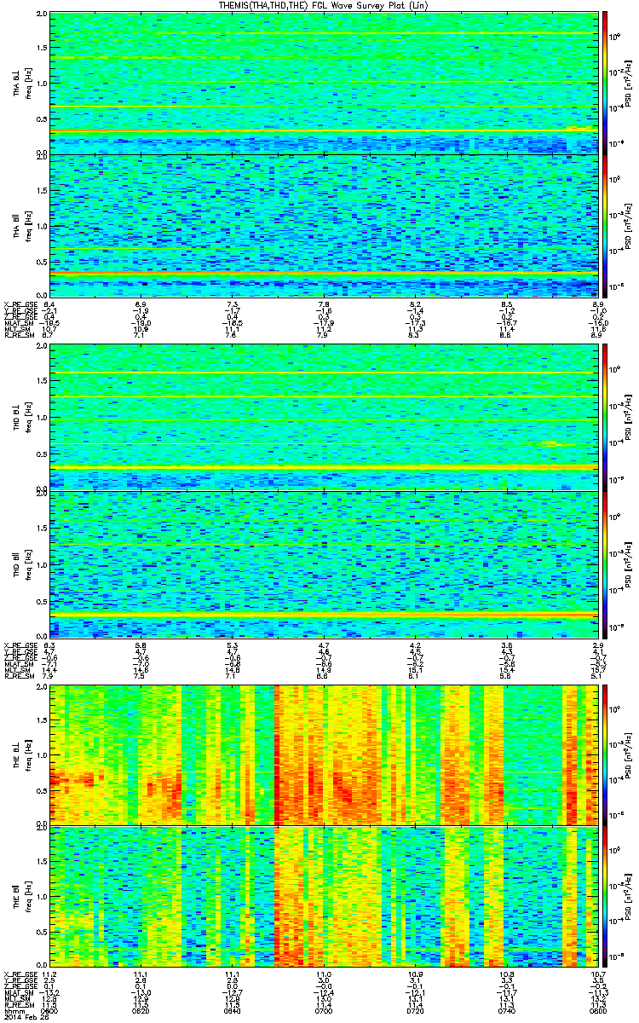
Task: Click the 2.0 frequency tick of THA B⊥
Action: (43, 15)
